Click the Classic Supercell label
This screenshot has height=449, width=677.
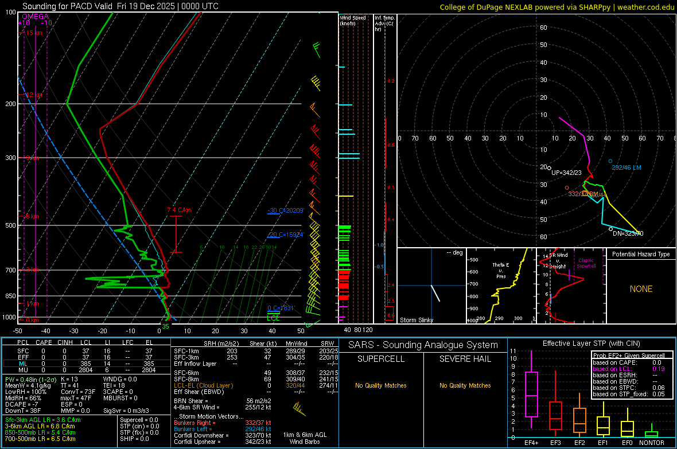[x=586, y=263]
